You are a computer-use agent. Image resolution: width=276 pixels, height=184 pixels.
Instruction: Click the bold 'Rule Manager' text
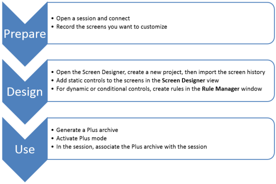[220, 88]
